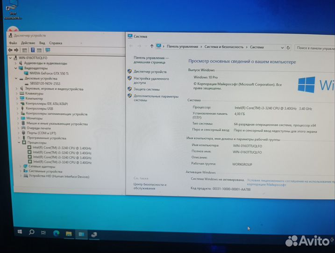
Task: Open the Действие menu
Action: 28,43
